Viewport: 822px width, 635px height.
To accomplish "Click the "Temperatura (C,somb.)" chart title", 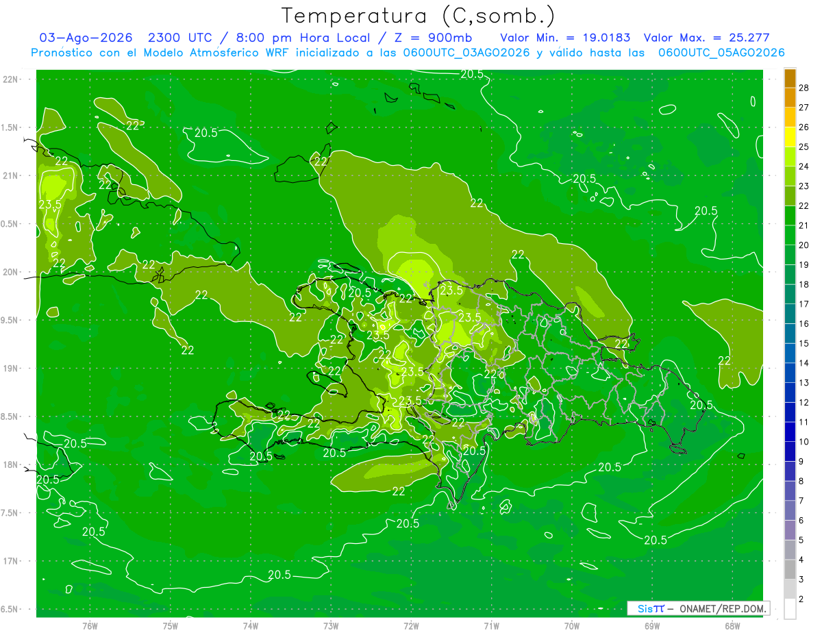I will [x=419, y=16].
